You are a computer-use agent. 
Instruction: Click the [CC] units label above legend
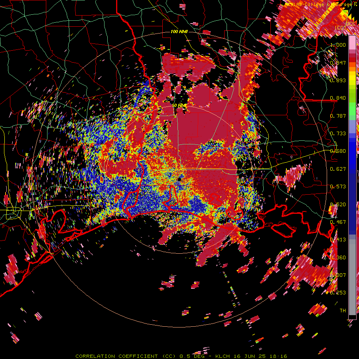341,28
